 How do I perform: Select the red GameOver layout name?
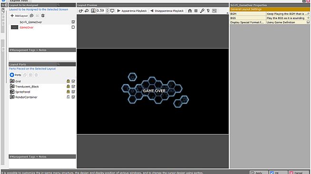pyautogui.click(x=27, y=28)
